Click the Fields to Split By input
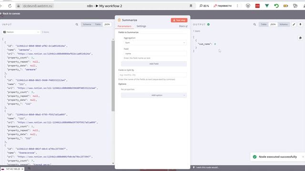This screenshot has width=305, height=171. coord(152,75)
